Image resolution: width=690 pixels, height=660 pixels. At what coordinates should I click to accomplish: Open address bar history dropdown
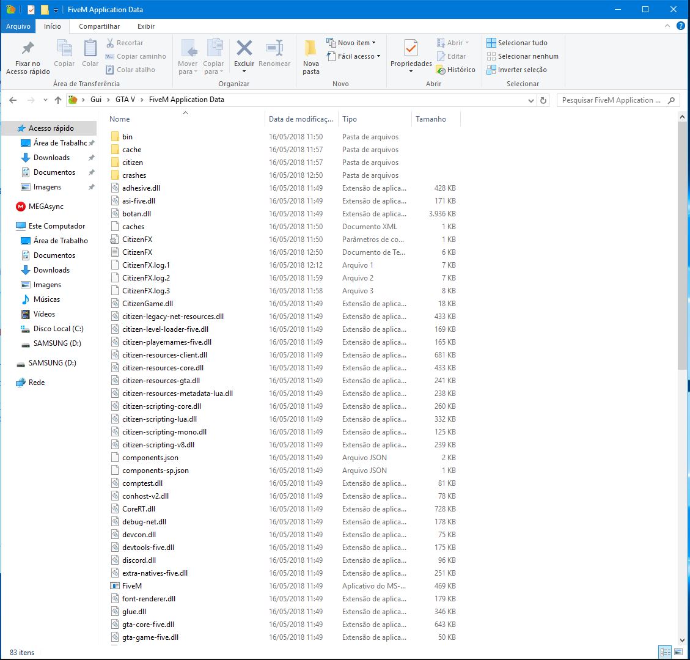530,100
